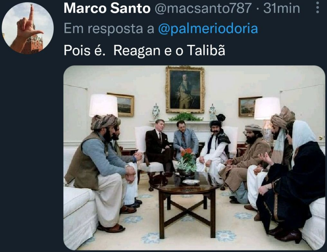Tap the gold-framed portrait painting in photo

(185, 90)
